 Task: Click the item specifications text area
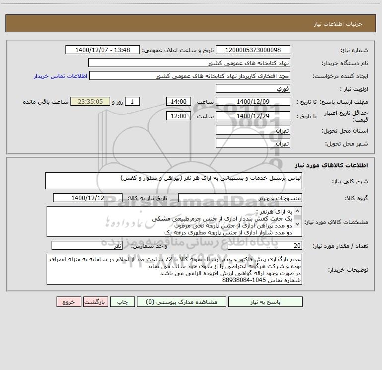point(174,222)
